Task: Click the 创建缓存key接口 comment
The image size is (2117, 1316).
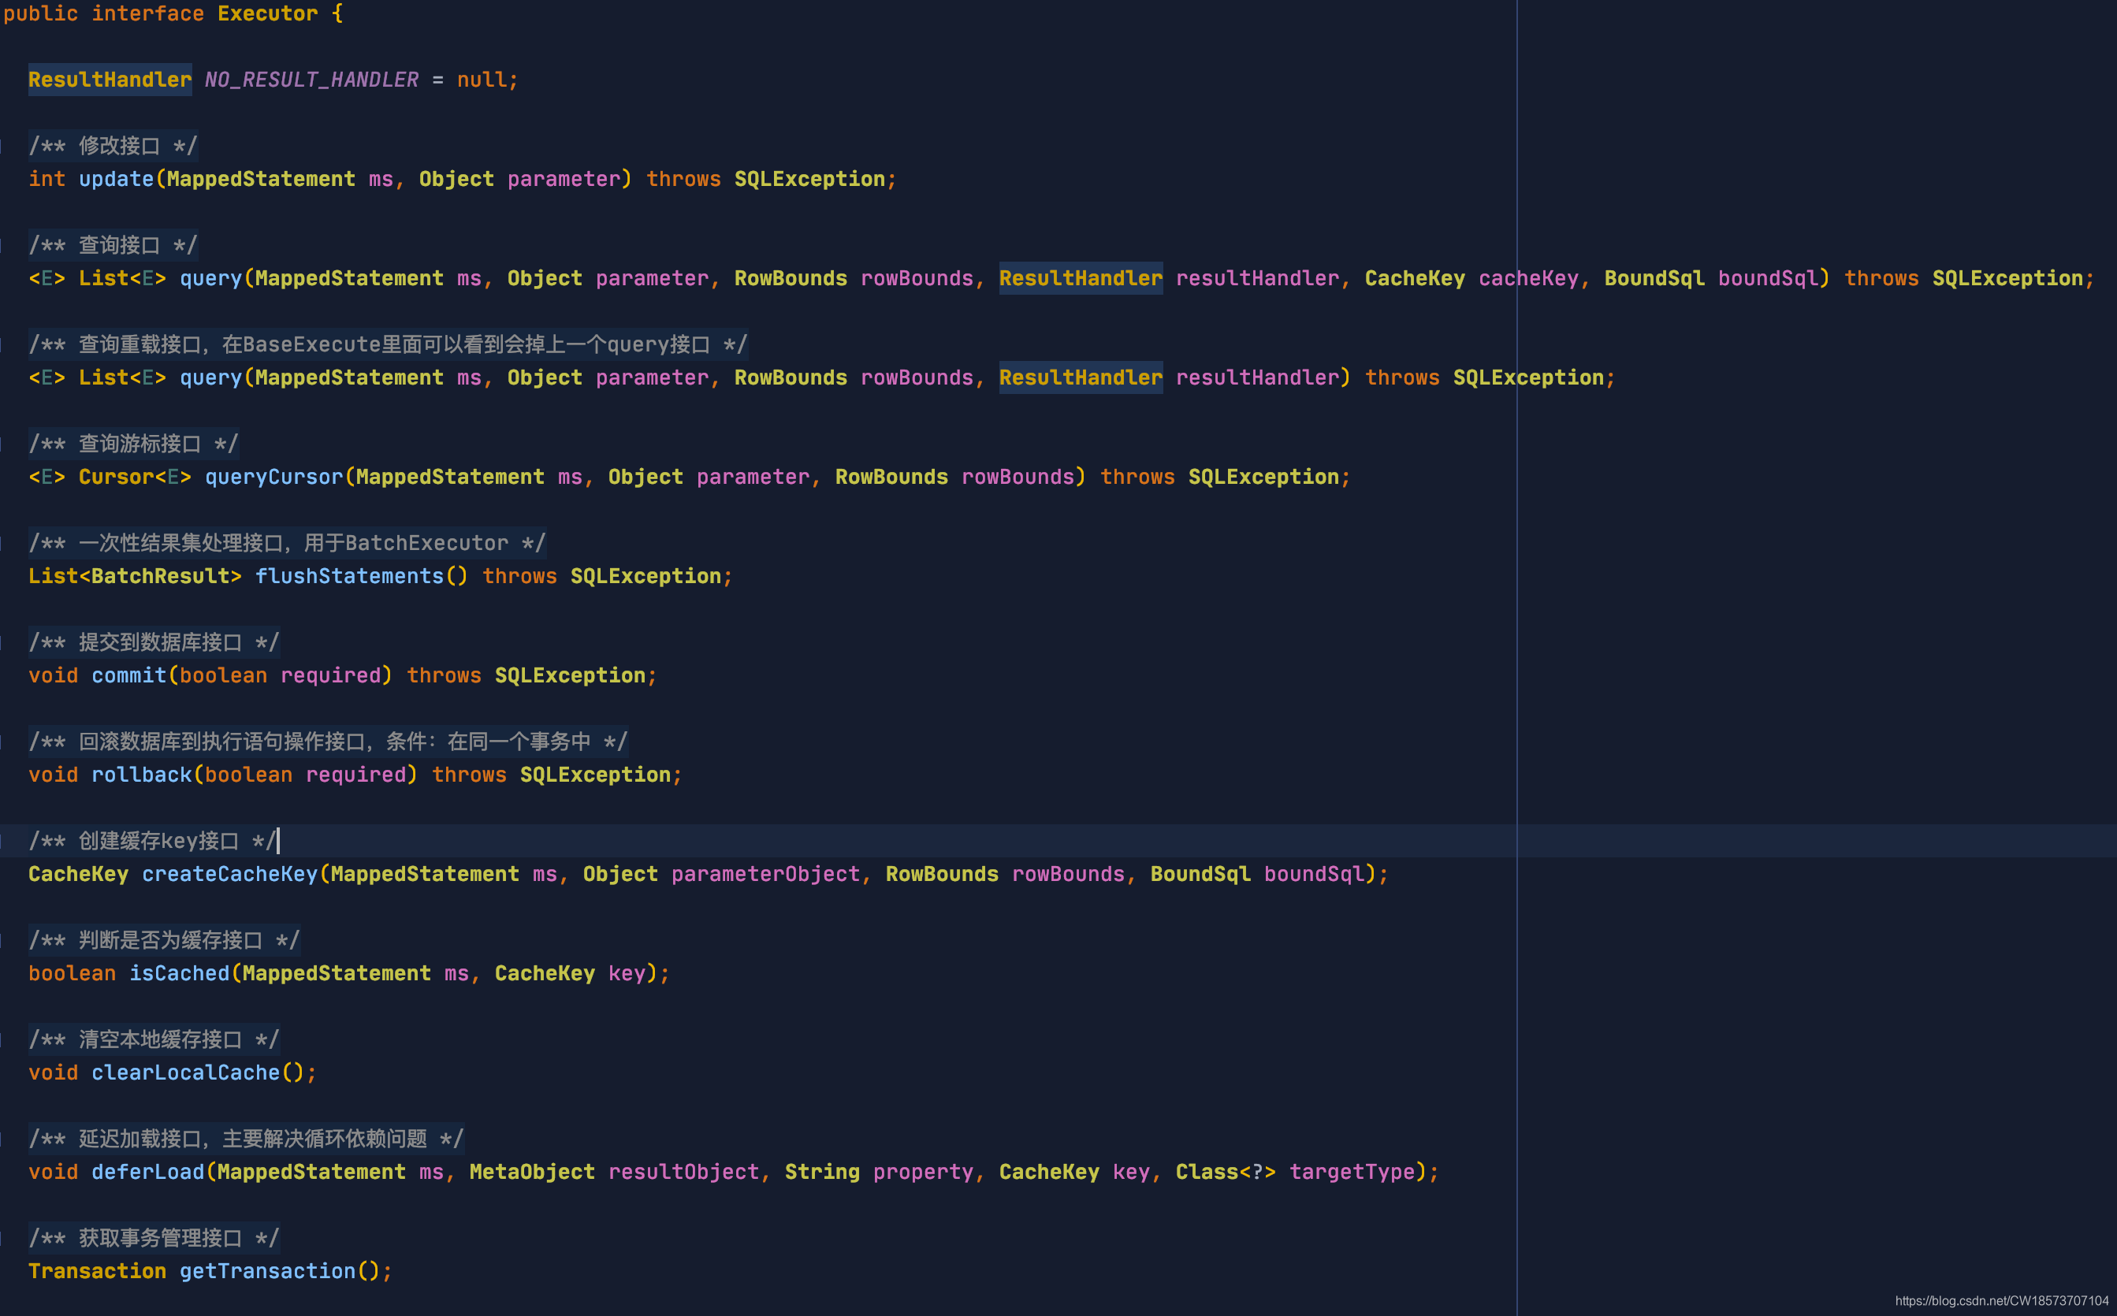Action: coord(151,841)
